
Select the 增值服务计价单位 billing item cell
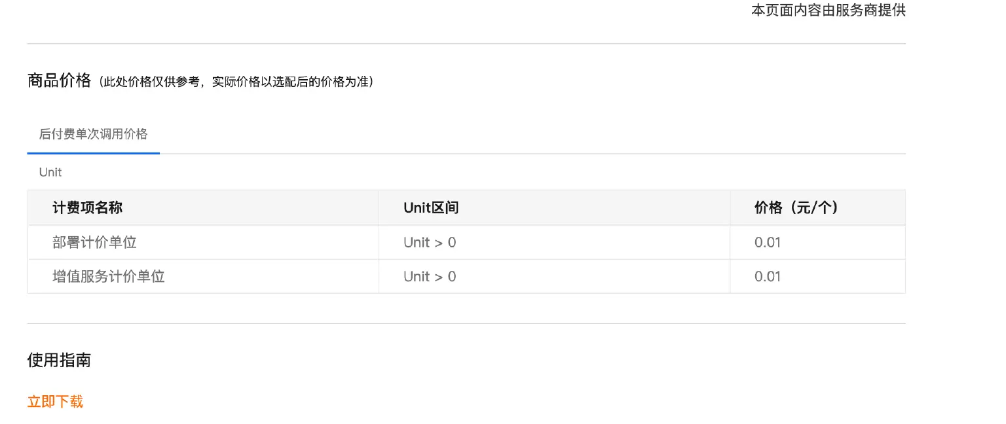[x=108, y=276]
